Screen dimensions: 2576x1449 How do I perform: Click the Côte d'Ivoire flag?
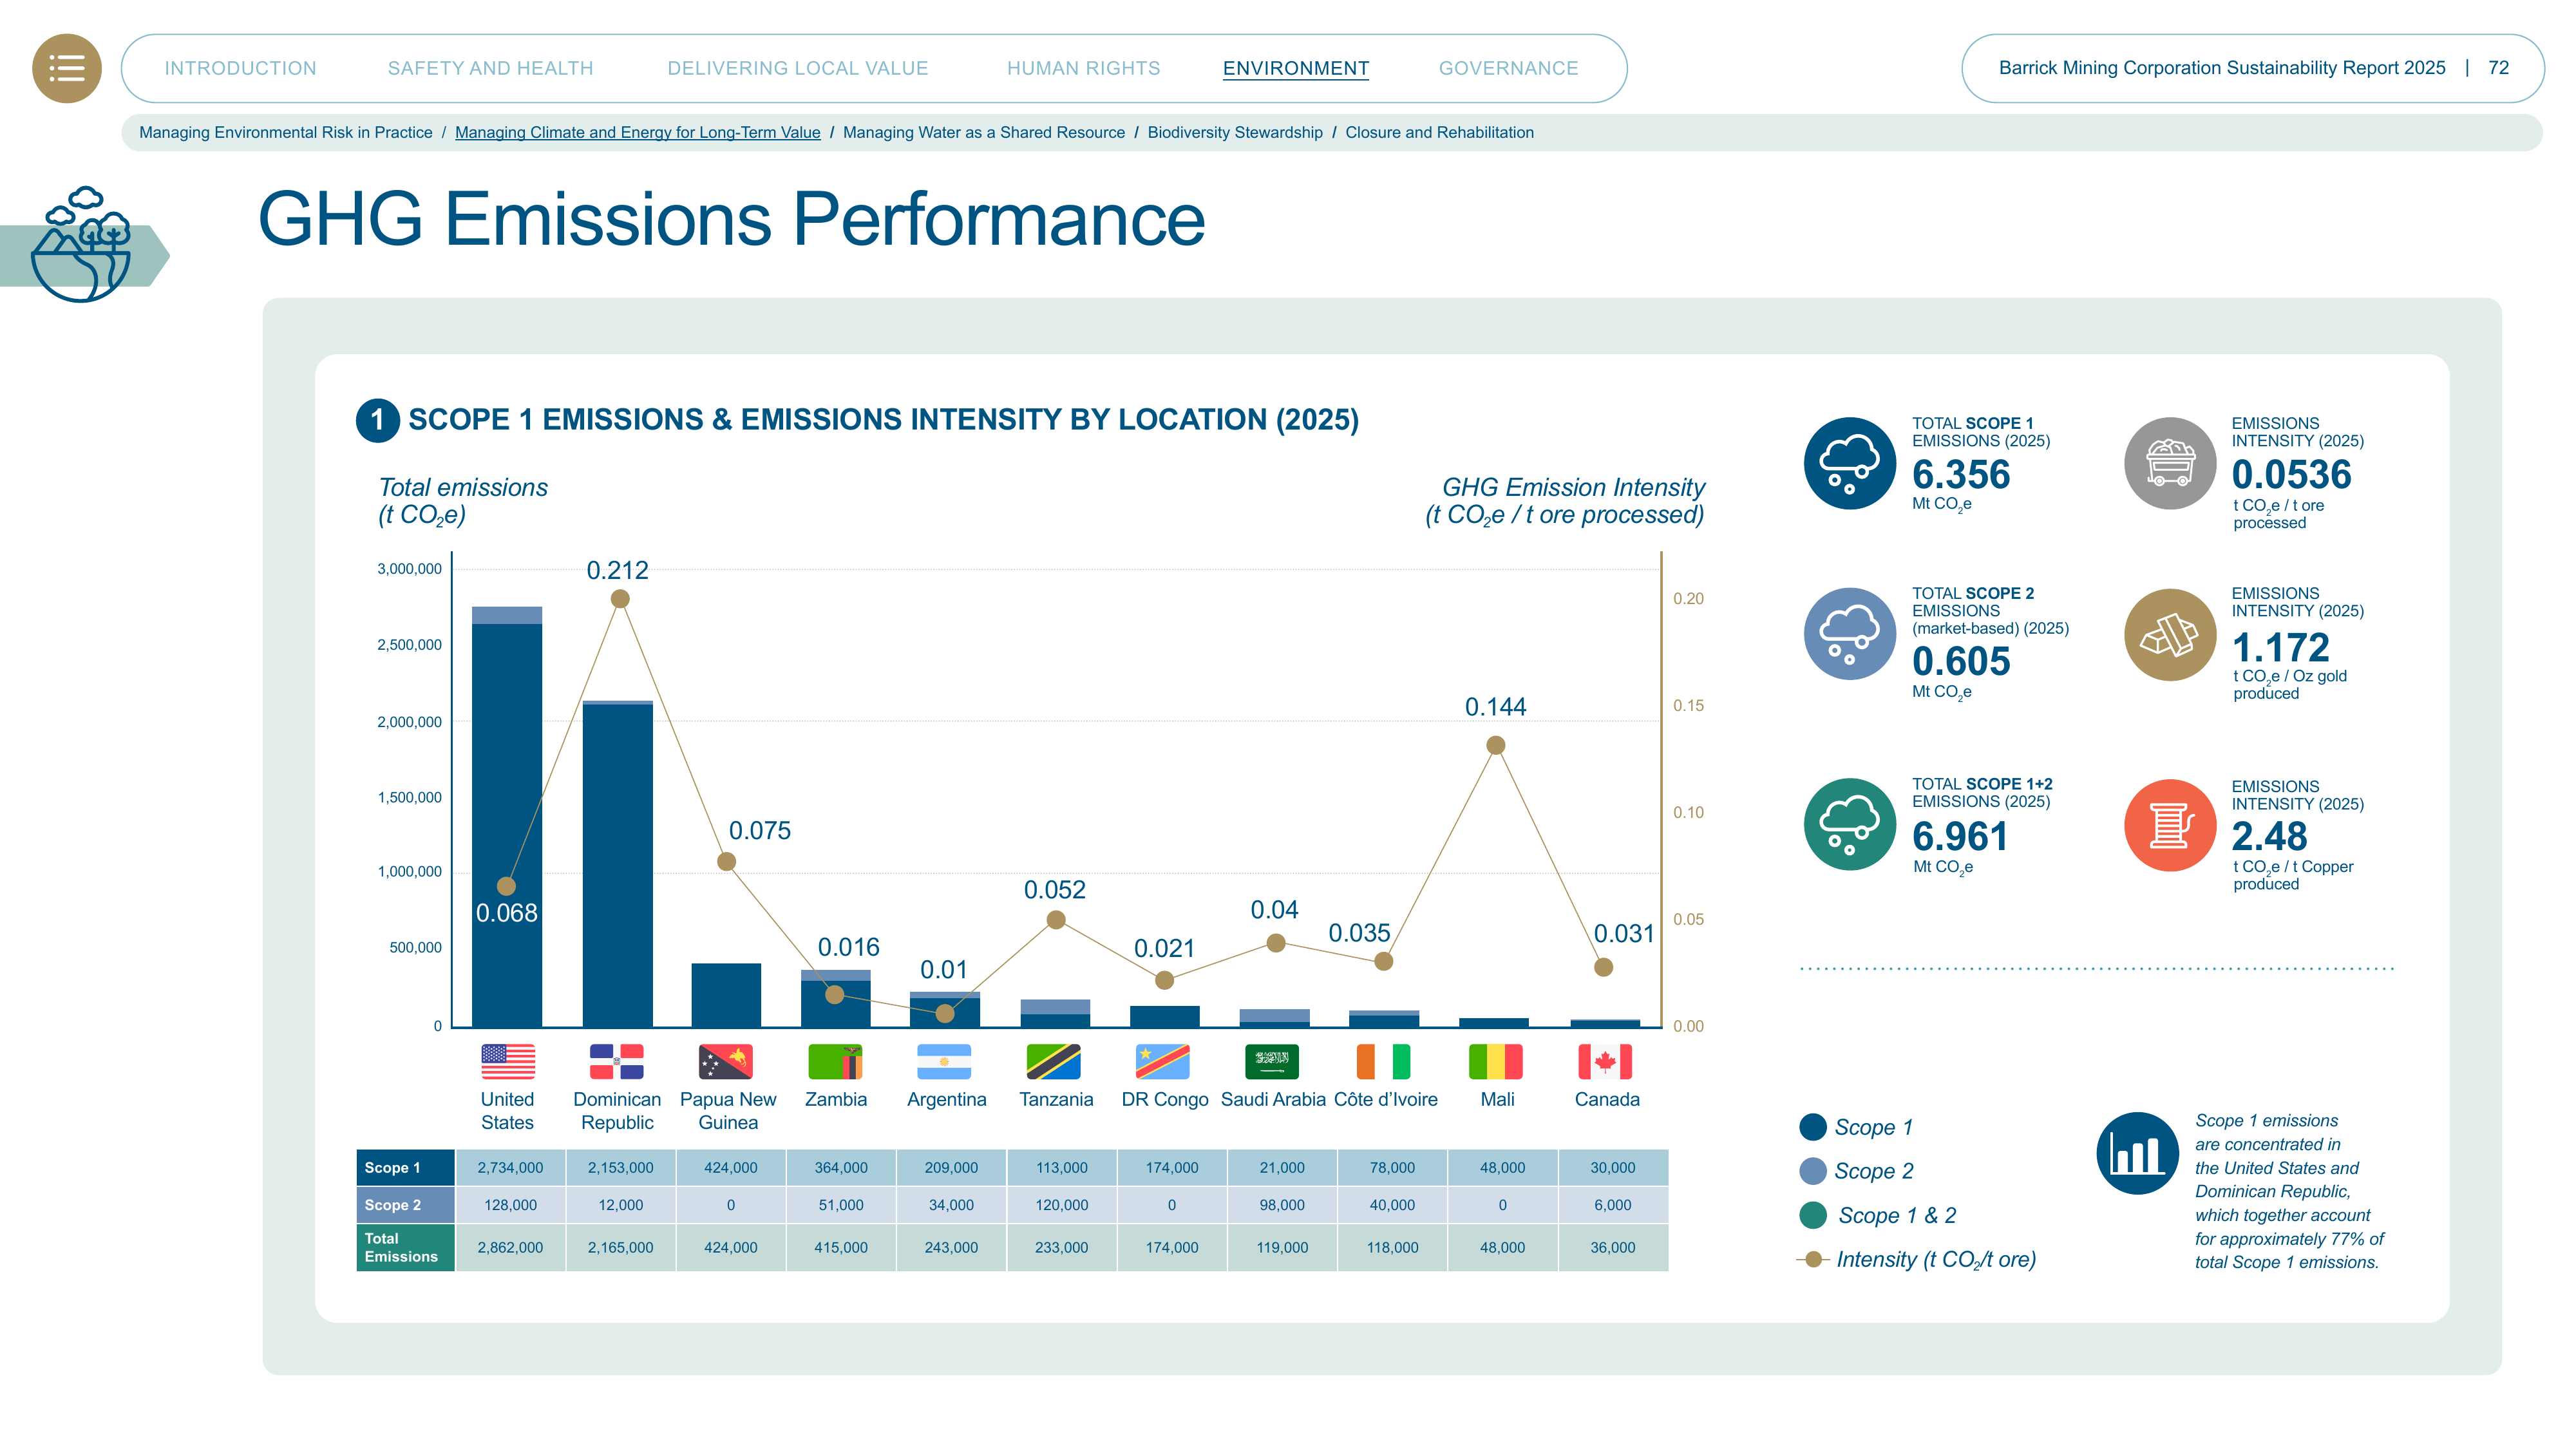click(x=1384, y=1061)
